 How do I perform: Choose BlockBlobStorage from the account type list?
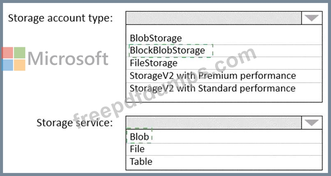[167, 51]
